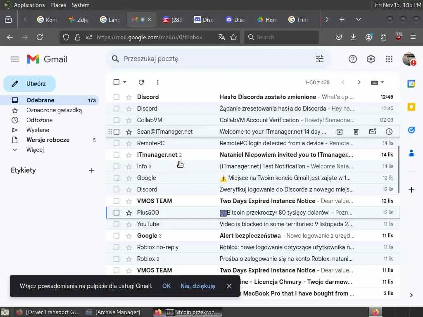Go to next page of emails
Image resolution: width=423 pixels, height=317 pixels.
tap(359, 82)
